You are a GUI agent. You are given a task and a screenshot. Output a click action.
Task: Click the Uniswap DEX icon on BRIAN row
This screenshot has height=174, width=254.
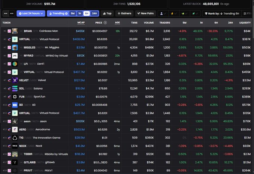(x=9, y=31)
